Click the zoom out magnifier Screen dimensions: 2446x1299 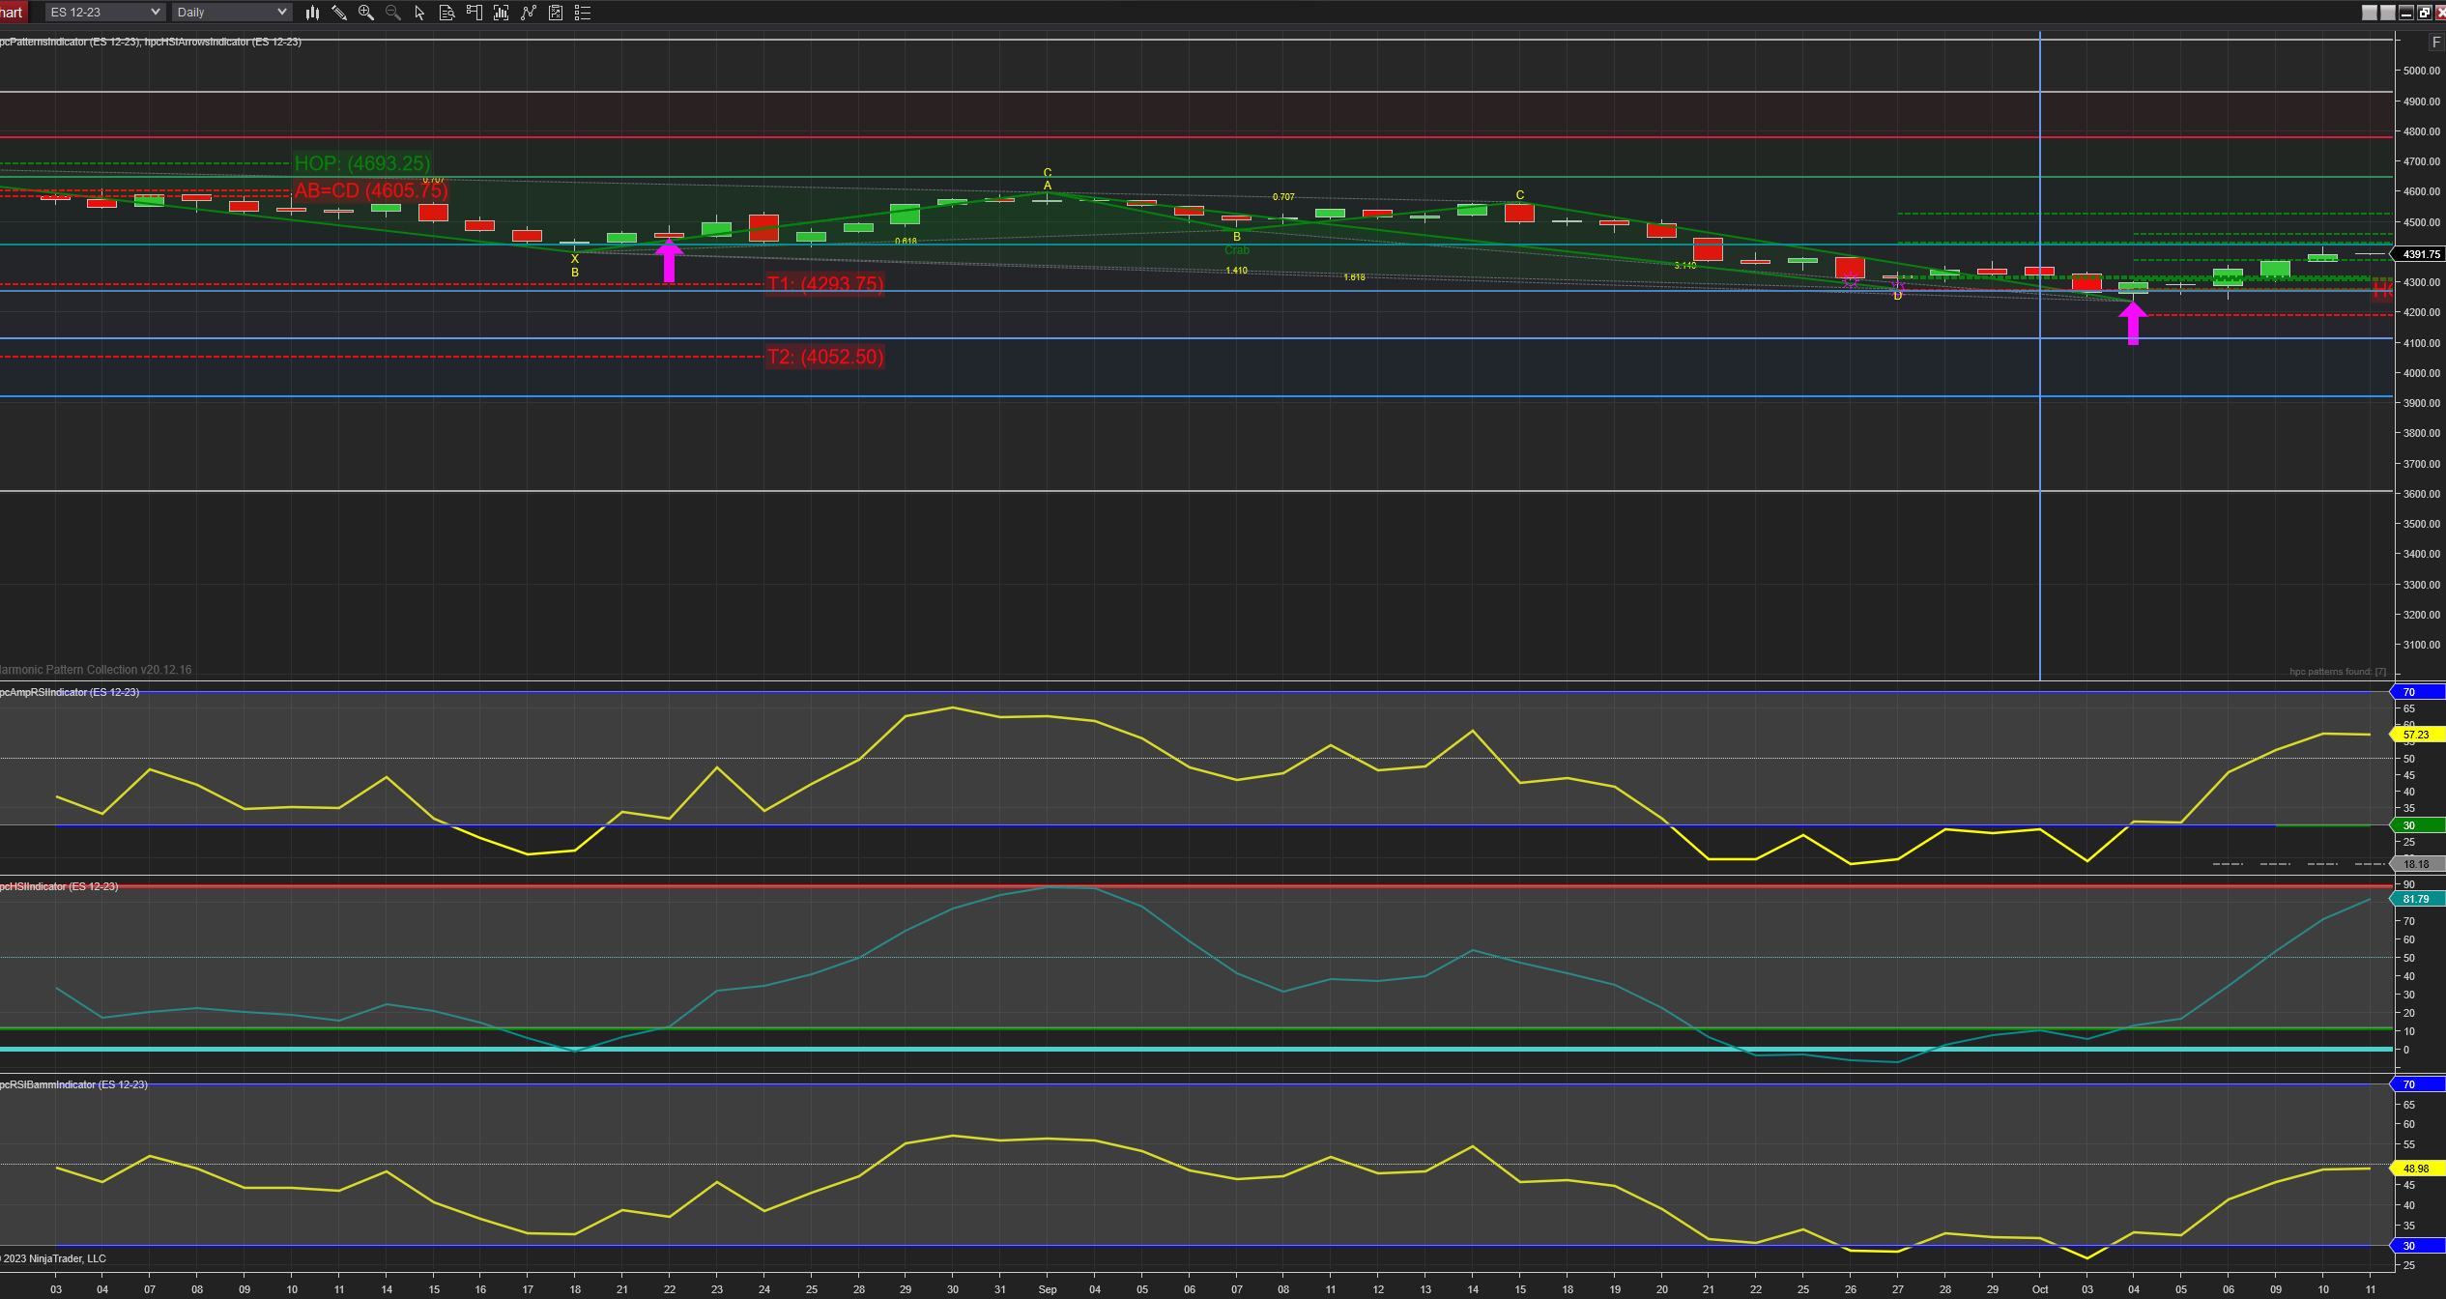click(x=393, y=13)
